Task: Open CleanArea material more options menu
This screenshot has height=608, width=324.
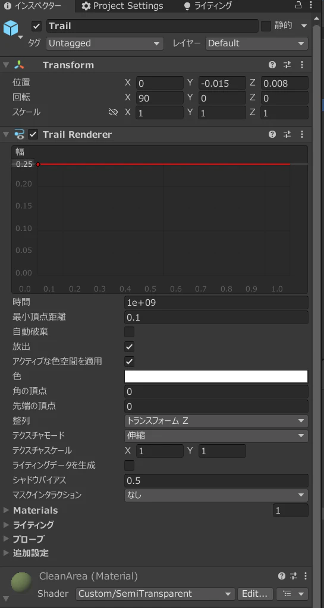Action: [306, 576]
